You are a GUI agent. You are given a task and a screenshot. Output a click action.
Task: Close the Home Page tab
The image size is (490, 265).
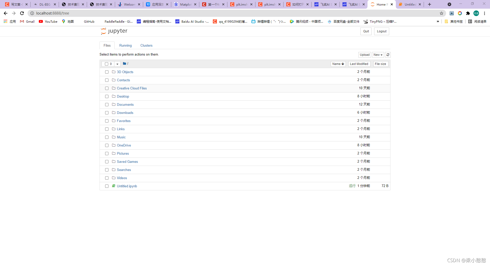tap(392, 4)
